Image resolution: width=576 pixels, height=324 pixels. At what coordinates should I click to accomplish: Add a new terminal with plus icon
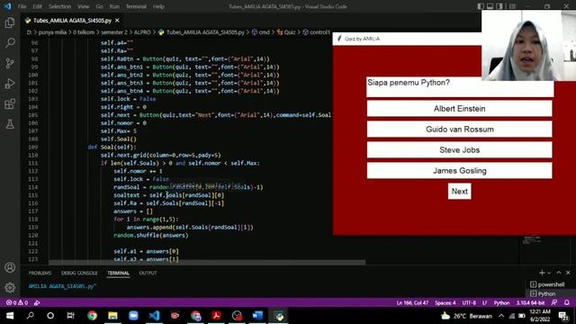542,273
